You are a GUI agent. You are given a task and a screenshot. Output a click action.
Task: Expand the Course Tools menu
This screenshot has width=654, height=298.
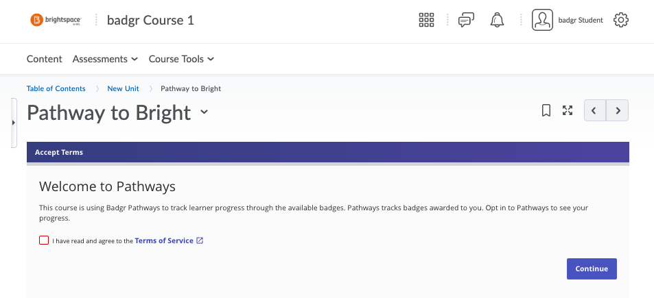click(x=181, y=59)
